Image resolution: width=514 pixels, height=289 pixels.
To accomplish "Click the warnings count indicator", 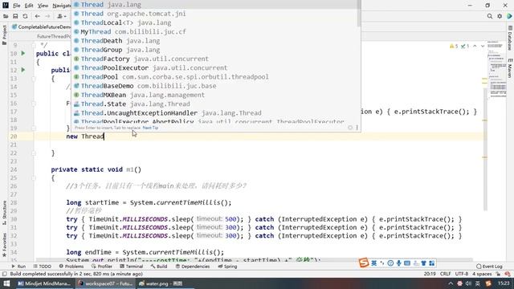I will (454, 47).
